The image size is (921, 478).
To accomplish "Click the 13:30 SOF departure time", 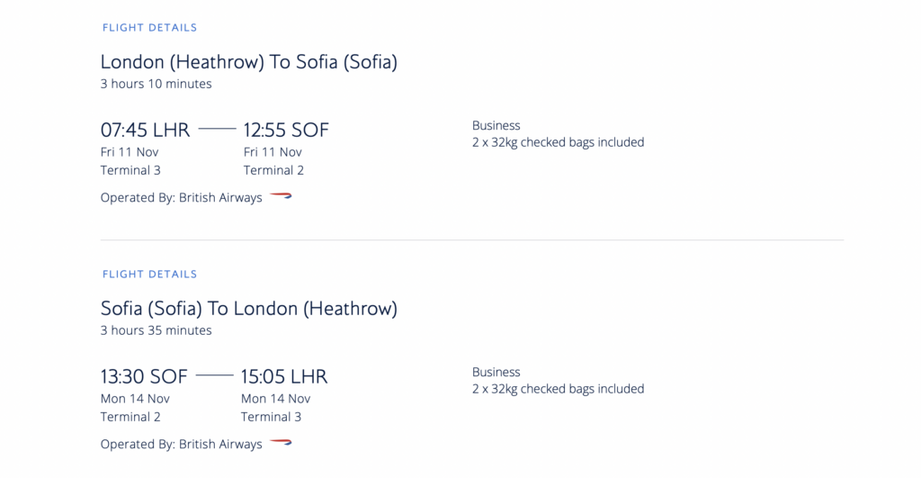I will [144, 375].
